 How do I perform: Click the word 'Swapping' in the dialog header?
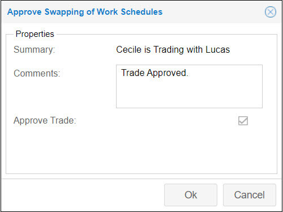(x=65, y=12)
